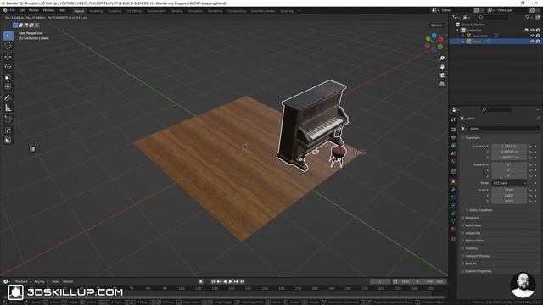Image resolution: width=543 pixels, height=305 pixels.
Task: Click the Blender logo menu icon
Action: coord(5,10)
